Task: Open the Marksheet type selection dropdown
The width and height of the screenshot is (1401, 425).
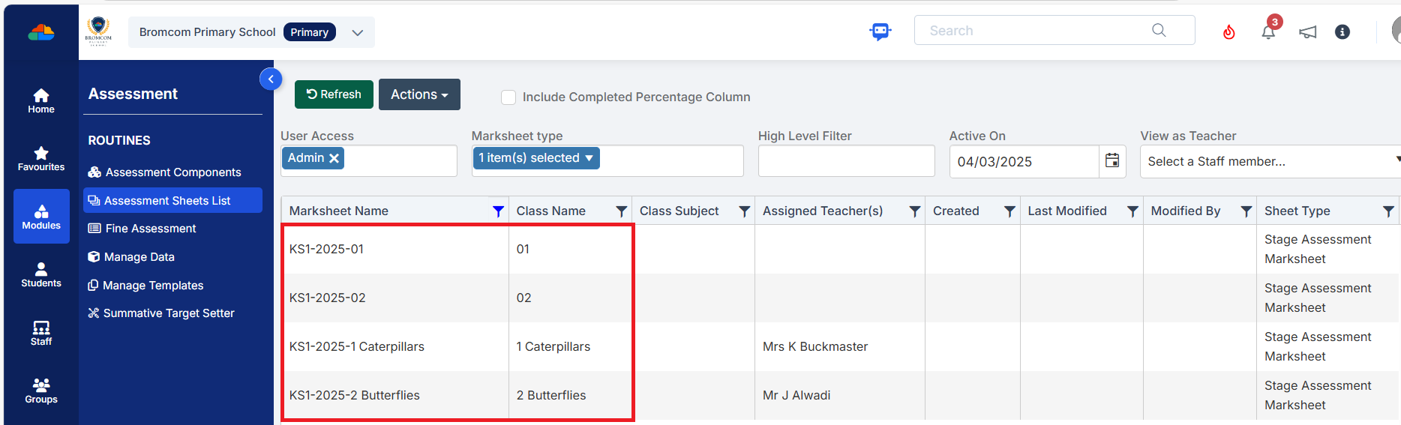Action: point(535,158)
